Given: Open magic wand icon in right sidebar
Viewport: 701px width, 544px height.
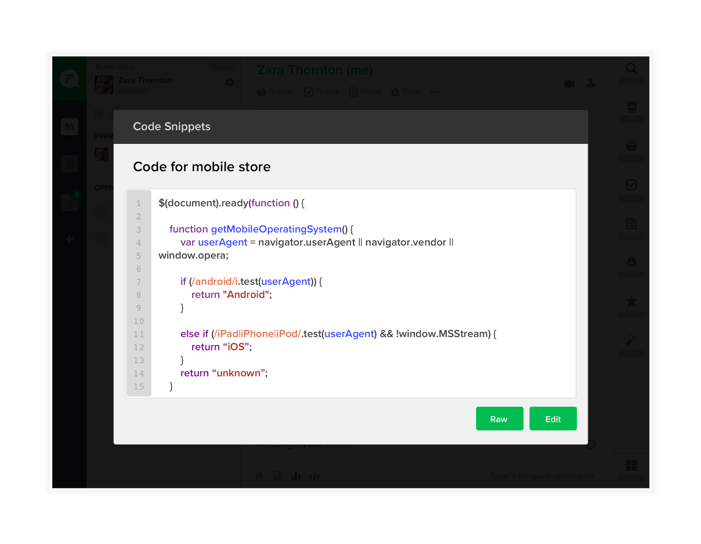Looking at the screenshot, I should click(x=631, y=340).
